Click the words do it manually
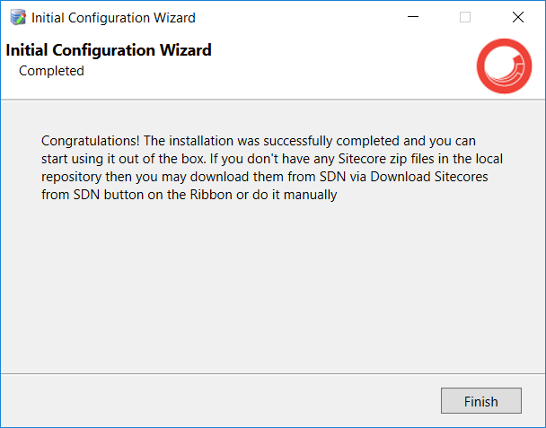Screen dimensions: 546x428 [x=295, y=195]
